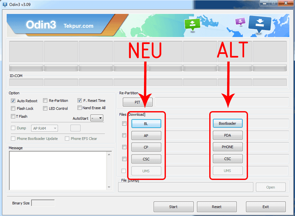The image size is (295, 216).
Task: Click the Start button
Action: click(173, 207)
